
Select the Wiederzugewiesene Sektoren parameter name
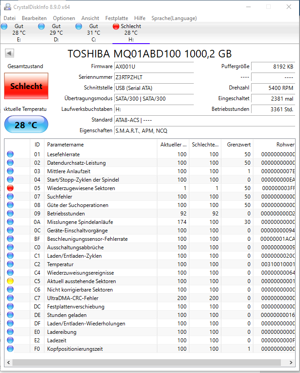coord(81,188)
